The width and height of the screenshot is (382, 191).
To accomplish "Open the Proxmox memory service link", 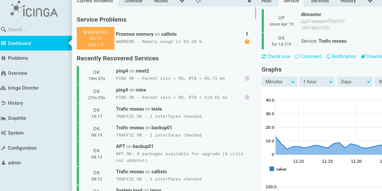I will click(135, 34).
